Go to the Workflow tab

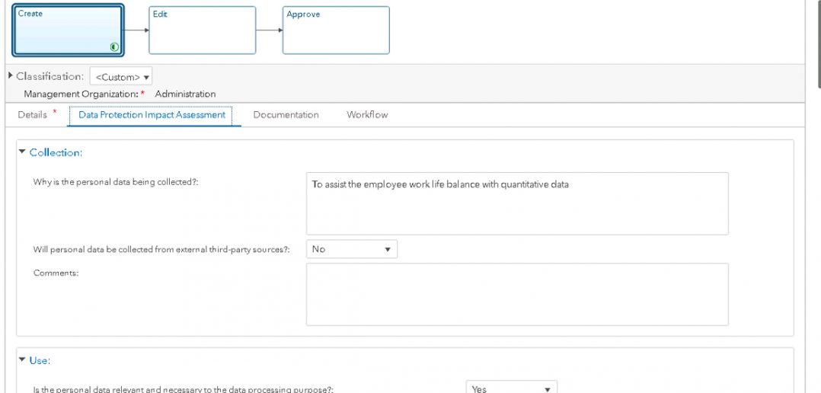click(367, 115)
